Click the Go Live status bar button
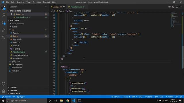This screenshot has height=103, width=184. point(159,97)
